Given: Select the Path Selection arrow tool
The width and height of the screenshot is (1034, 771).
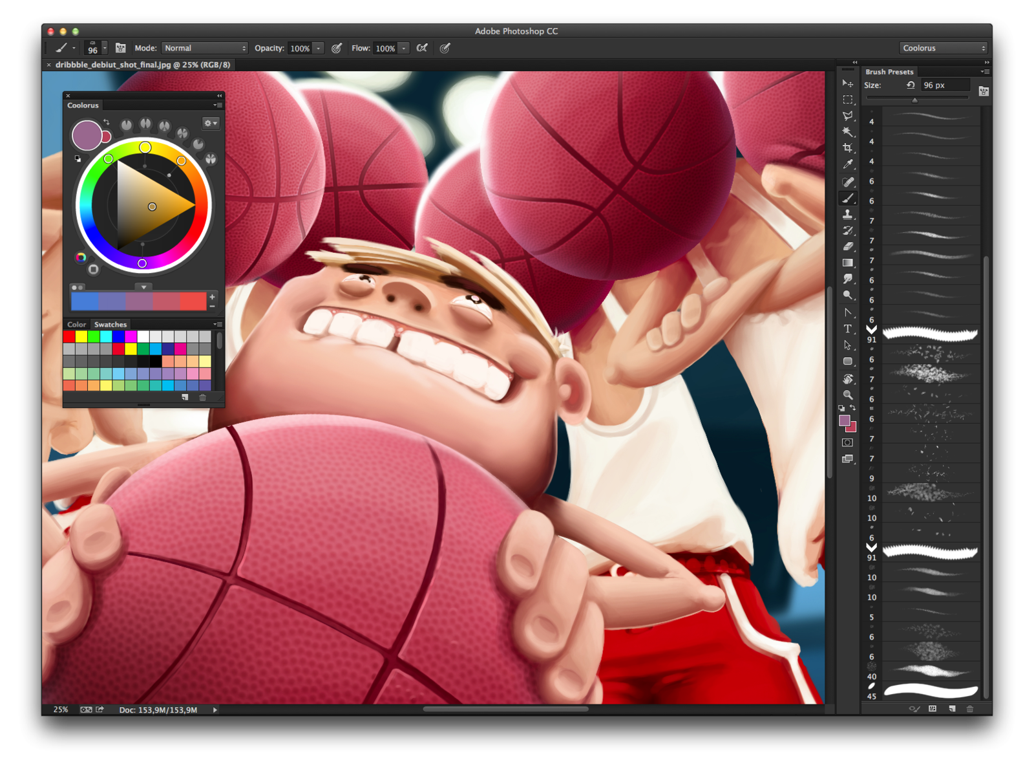Looking at the screenshot, I should tap(847, 345).
